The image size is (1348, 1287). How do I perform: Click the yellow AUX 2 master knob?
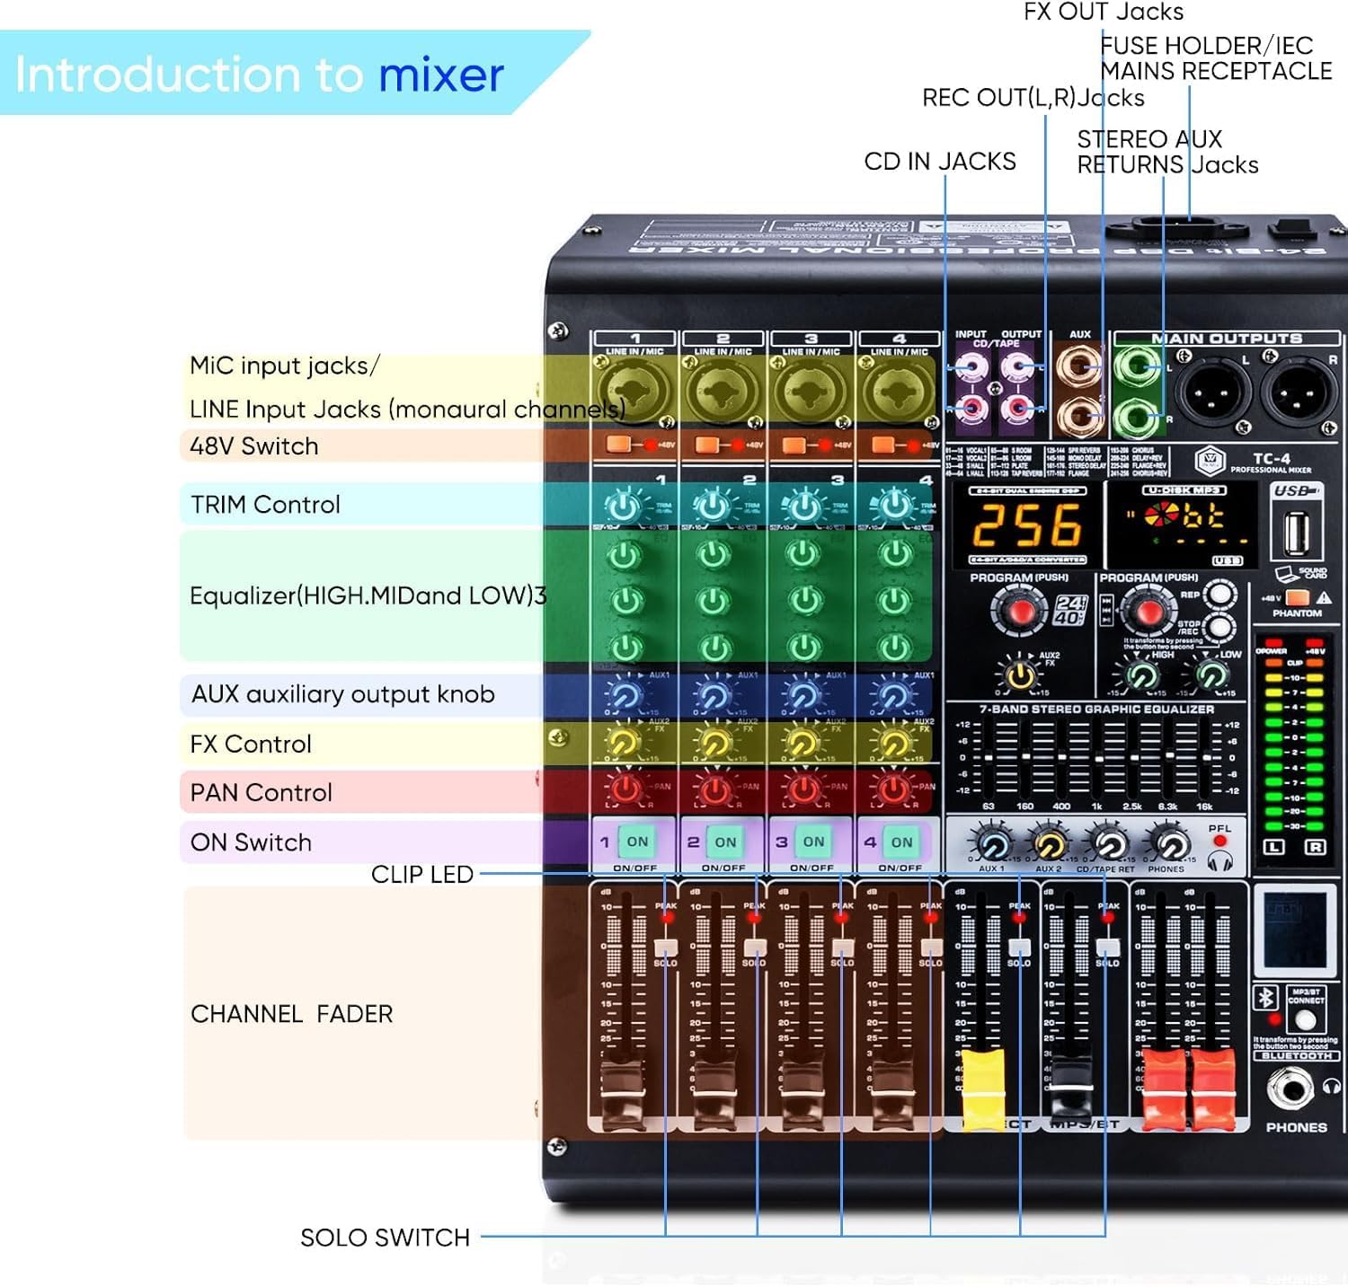pos(1050,845)
